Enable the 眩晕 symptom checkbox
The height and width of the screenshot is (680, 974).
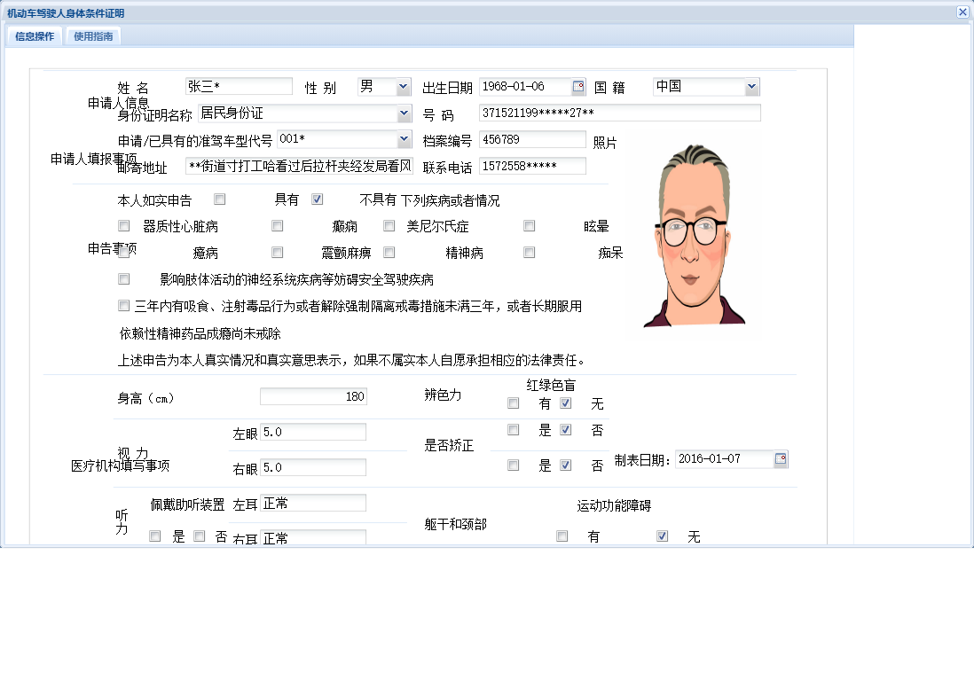click(x=529, y=225)
